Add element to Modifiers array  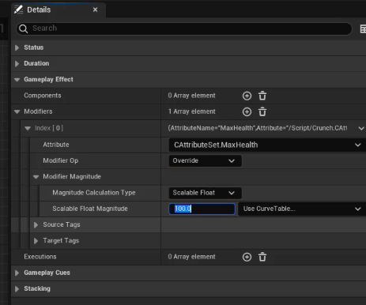tap(247, 112)
